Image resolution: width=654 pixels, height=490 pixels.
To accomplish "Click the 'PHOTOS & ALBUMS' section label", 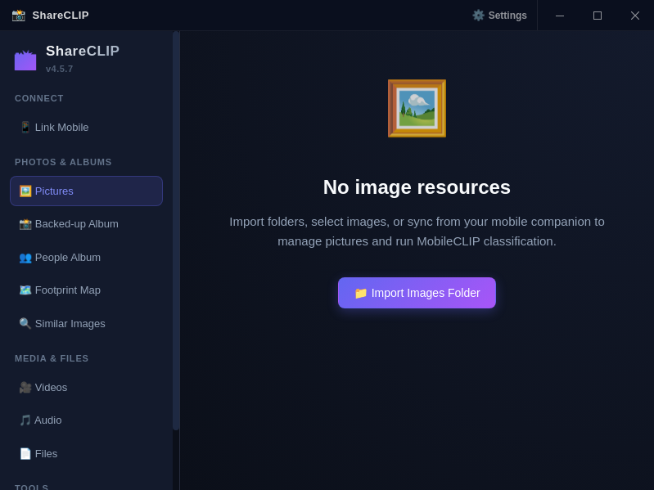I will 63,162.
